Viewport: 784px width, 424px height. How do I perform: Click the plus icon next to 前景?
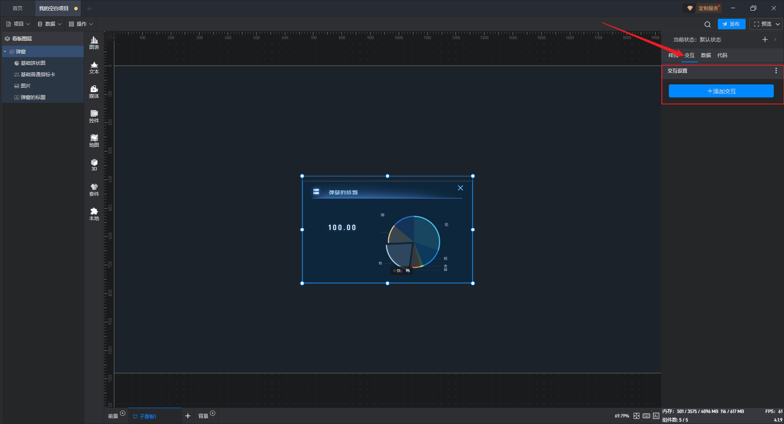point(122,413)
